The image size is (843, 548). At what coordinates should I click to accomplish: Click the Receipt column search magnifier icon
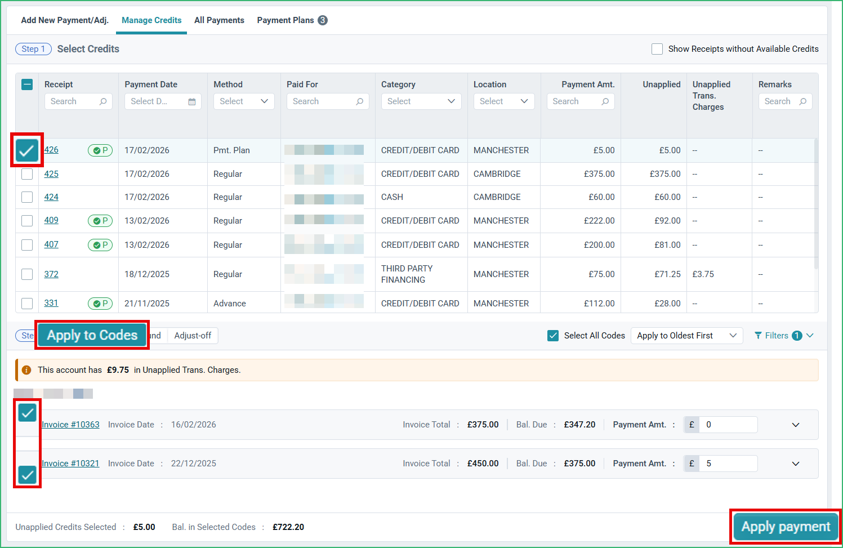(x=103, y=101)
